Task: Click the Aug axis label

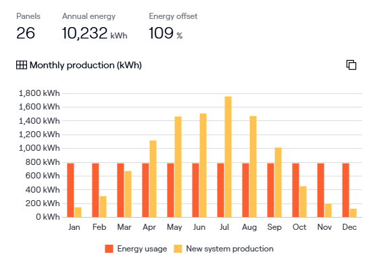Action: [249, 227]
